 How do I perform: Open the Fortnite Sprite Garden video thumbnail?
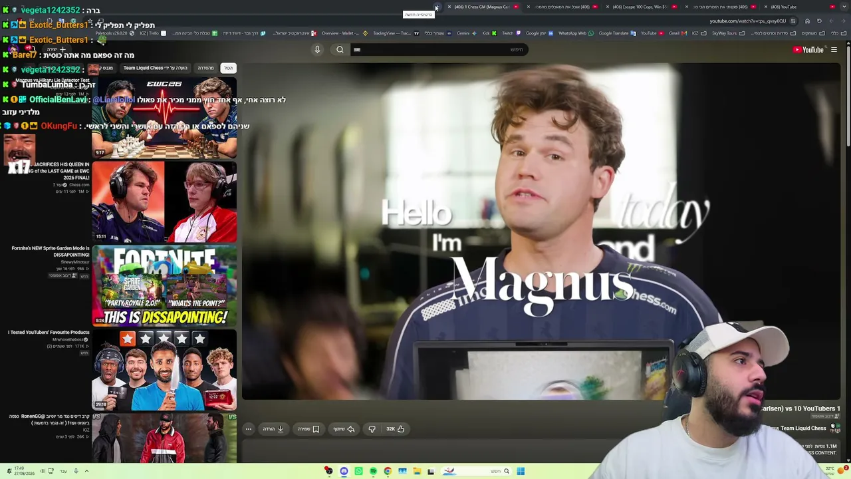[164, 286]
